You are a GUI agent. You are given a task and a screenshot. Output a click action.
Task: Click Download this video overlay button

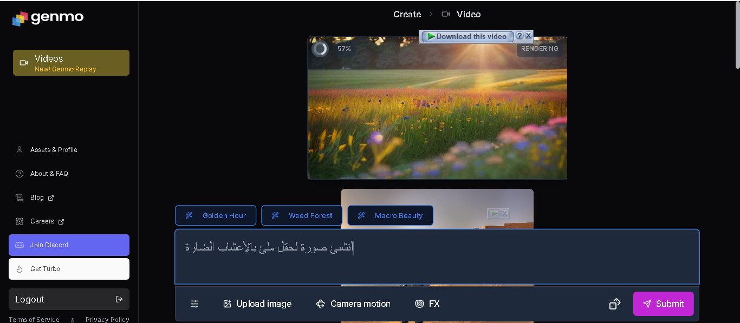pos(467,36)
